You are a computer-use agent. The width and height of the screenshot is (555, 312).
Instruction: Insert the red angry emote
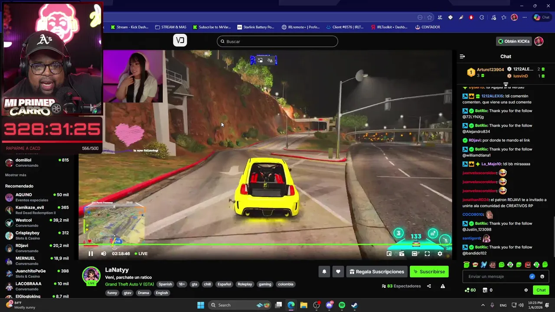pos(528,264)
